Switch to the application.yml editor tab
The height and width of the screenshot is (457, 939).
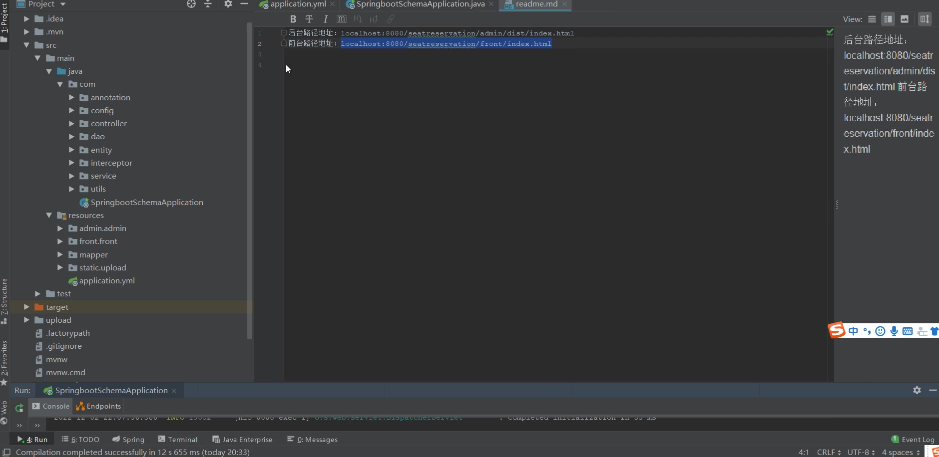point(298,4)
